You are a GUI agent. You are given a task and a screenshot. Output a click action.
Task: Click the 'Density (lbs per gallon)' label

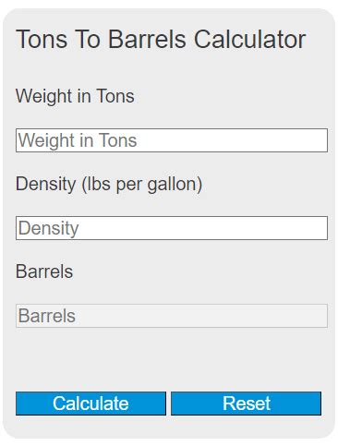tap(109, 185)
